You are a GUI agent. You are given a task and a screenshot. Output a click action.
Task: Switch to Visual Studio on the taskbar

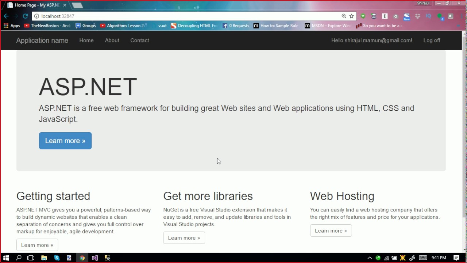click(94, 258)
